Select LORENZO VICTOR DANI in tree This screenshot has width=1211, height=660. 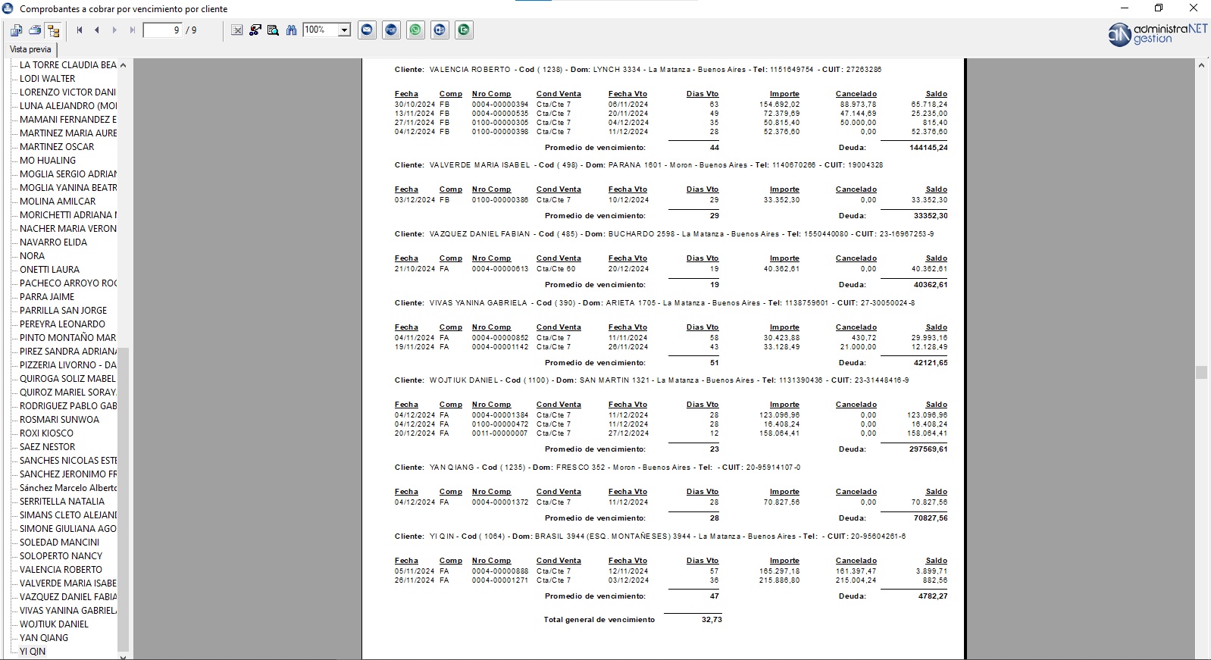coord(68,92)
